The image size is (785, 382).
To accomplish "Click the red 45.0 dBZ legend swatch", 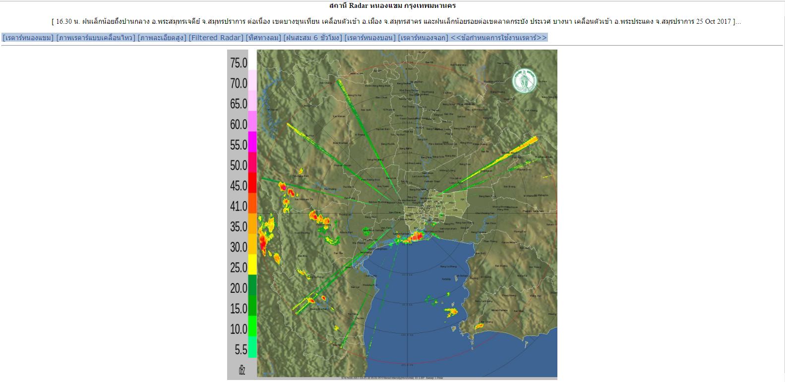I will (252, 182).
